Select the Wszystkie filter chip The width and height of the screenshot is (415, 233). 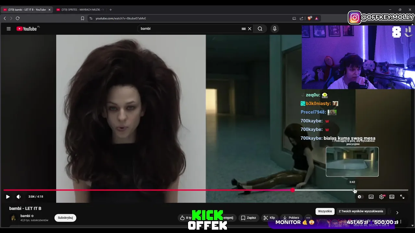(325, 211)
